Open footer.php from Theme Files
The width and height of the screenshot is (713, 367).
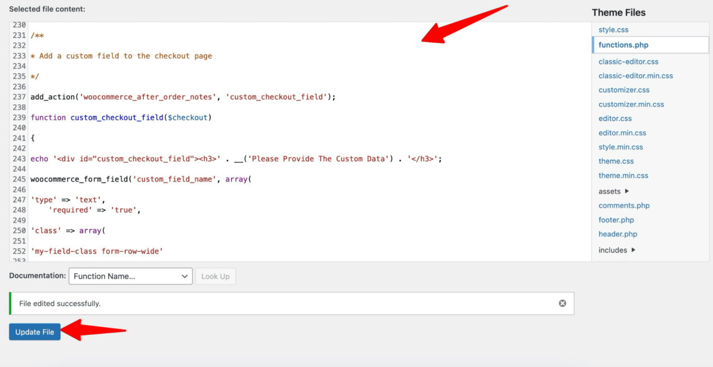pyautogui.click(x=616, y=219)
